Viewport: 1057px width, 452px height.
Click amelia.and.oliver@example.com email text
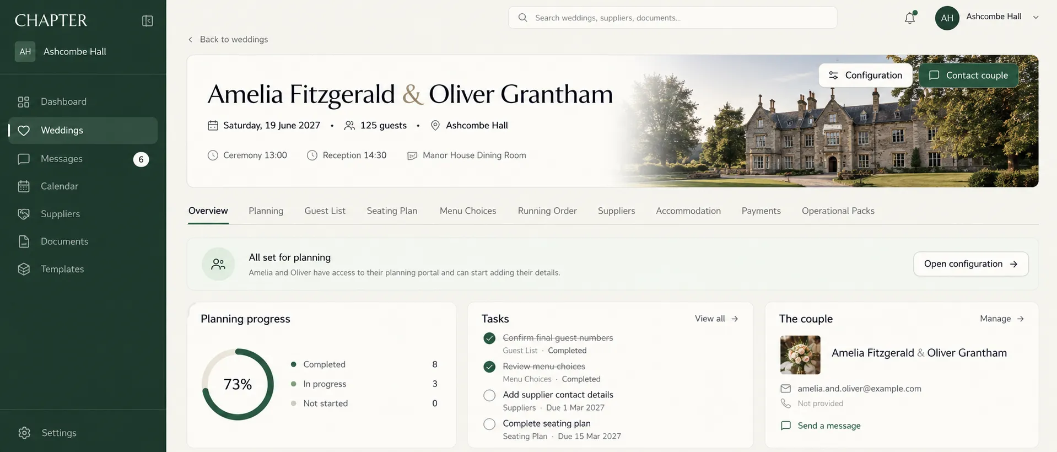pyautogui.click(x=859, y=389)
